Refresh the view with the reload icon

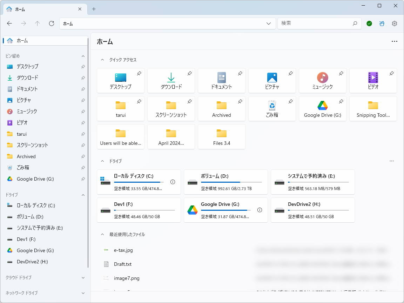51,23
